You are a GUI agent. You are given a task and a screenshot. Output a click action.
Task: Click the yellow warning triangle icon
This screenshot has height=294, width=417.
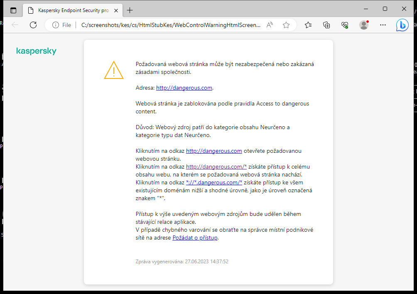pos(114,70)
